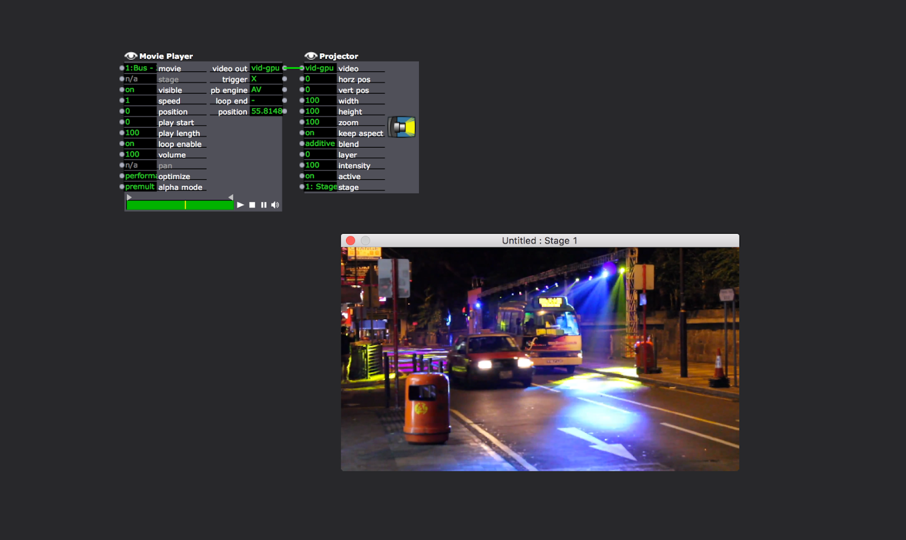This screenshot has height=540, width=906.
Task: Click the movie input value 1:Bus
Action: coord(140,68)
